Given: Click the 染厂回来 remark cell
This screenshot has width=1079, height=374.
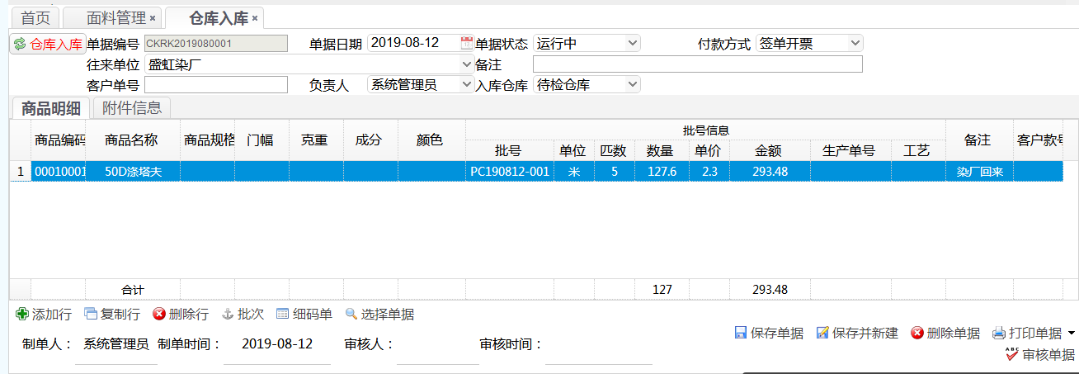Looking at the screenshot, I should click(979, 172).
